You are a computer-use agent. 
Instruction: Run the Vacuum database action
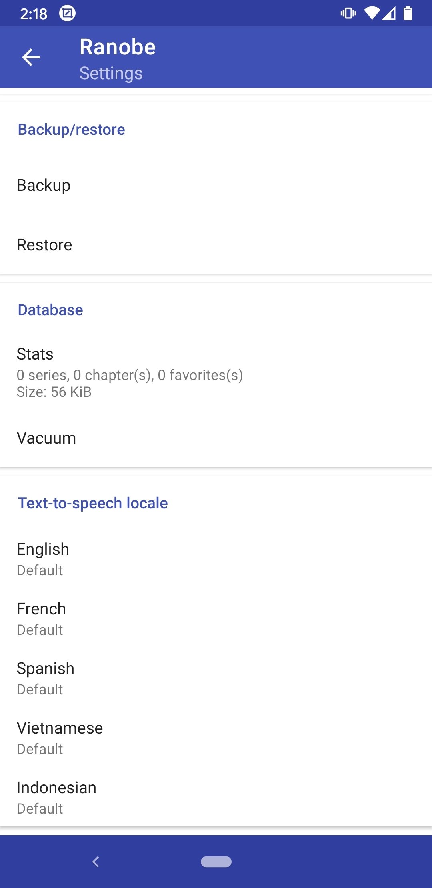click(x=216, y=438)
